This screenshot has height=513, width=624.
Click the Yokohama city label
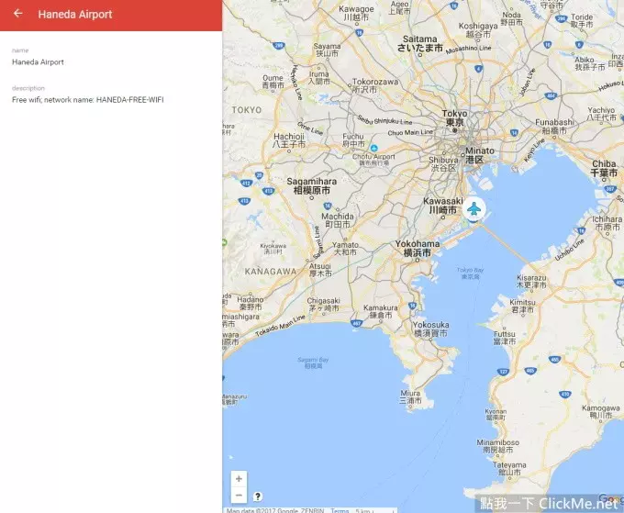coord(417,248)
